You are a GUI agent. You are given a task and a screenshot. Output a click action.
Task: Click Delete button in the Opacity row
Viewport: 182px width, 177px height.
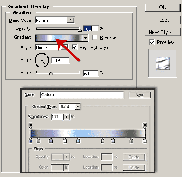click(x=134, y=157)
